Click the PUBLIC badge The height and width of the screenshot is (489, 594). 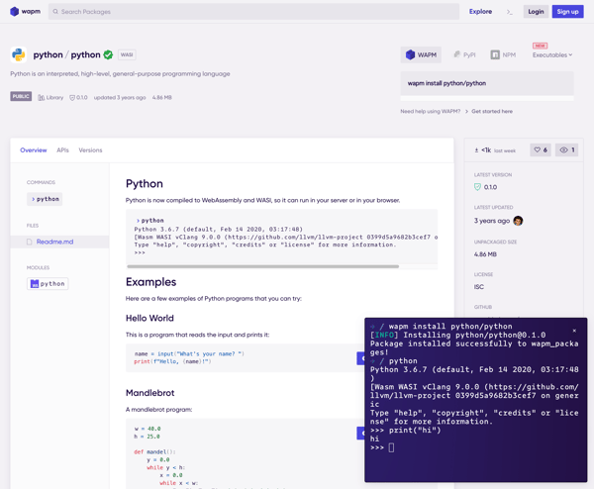tap(21, 96)
